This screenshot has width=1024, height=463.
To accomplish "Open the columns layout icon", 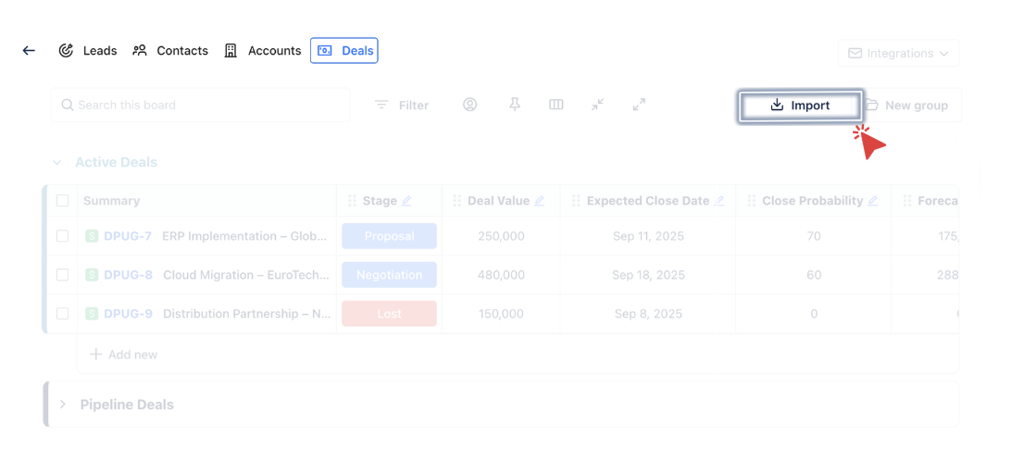I will (x=556, y=105).
